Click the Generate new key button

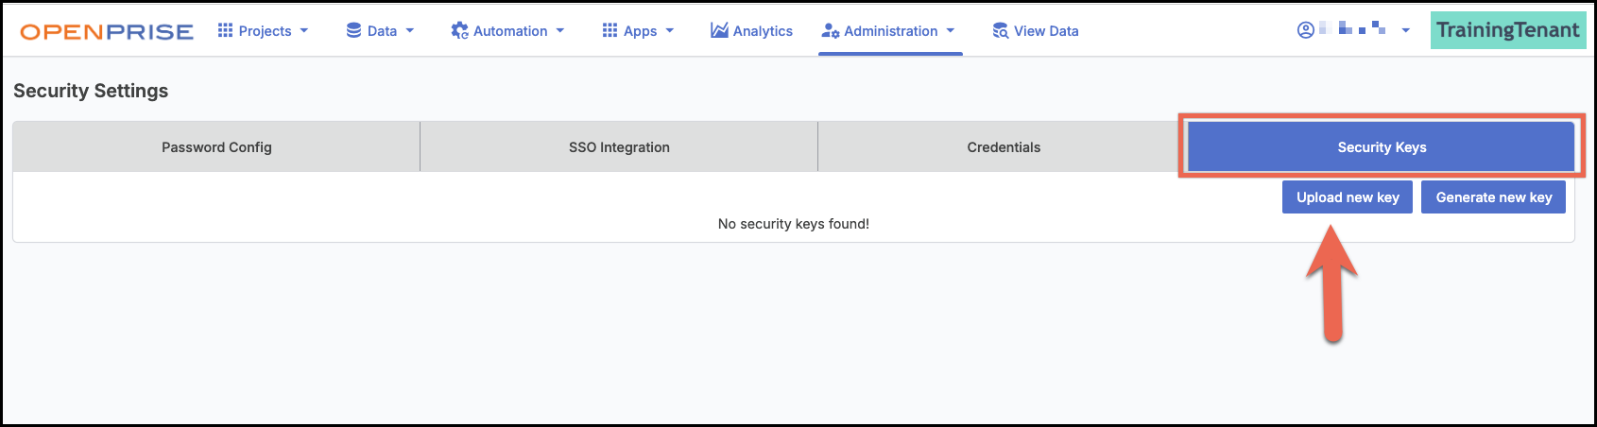1494,197
